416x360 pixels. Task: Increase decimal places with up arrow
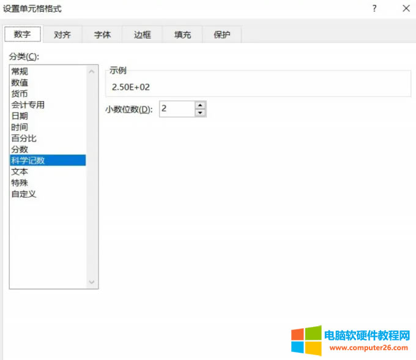(x=200, y=105)
